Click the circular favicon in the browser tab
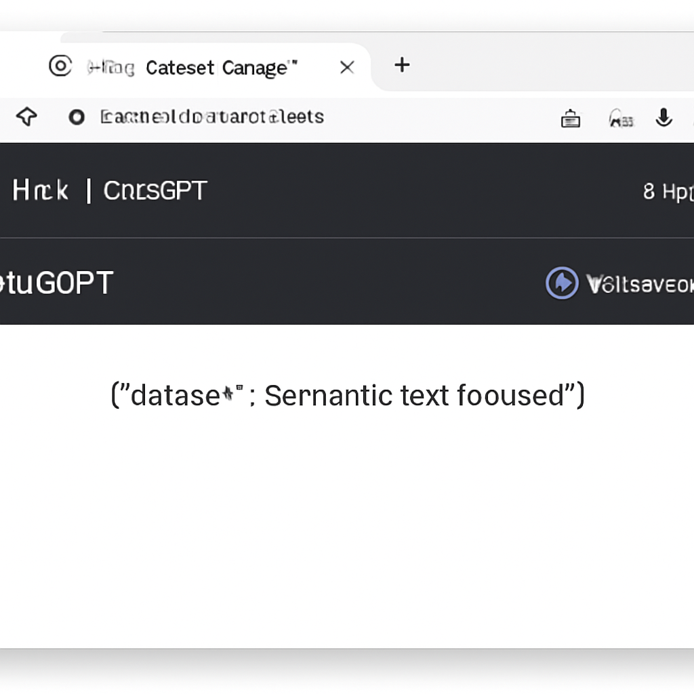 click(60, 66)
